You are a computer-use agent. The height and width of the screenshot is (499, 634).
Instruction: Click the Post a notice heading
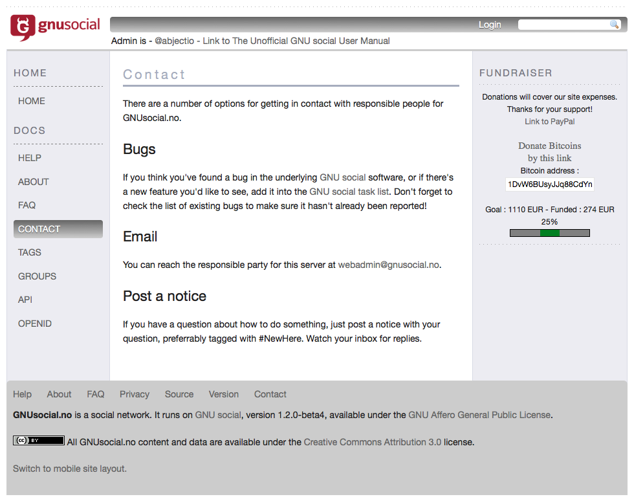coord(164,296)
